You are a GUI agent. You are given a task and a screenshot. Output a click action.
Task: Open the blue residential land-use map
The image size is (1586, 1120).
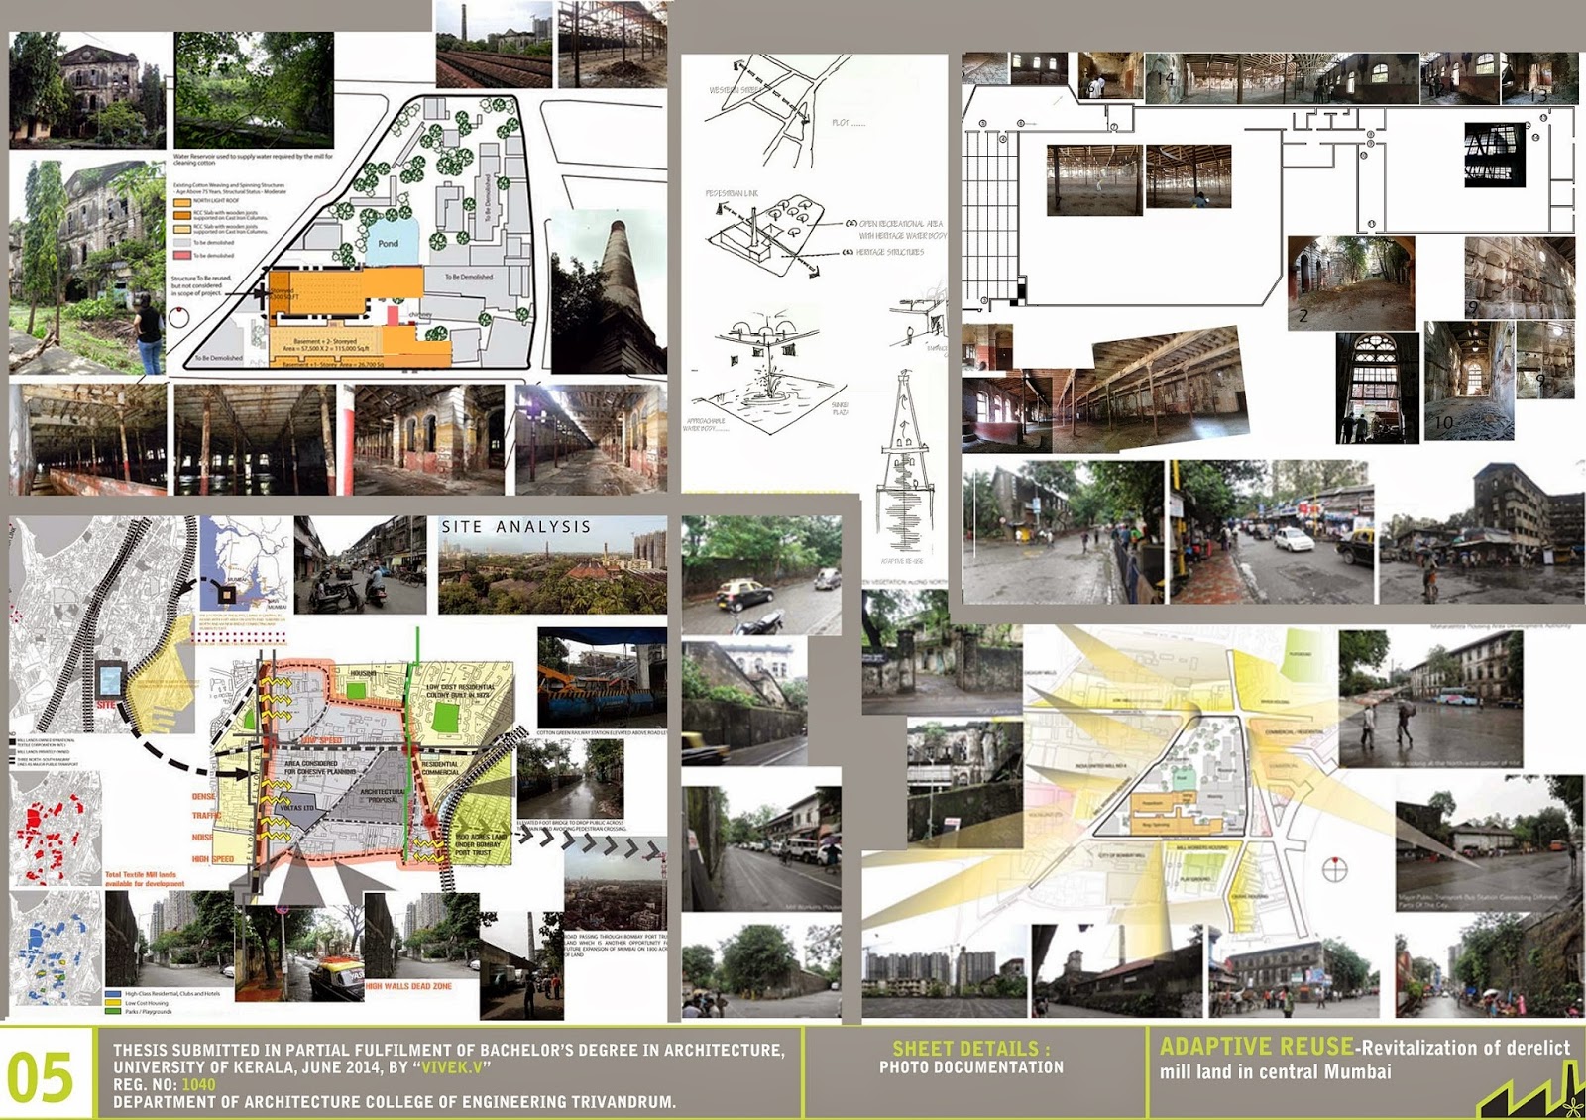point(56,948)
